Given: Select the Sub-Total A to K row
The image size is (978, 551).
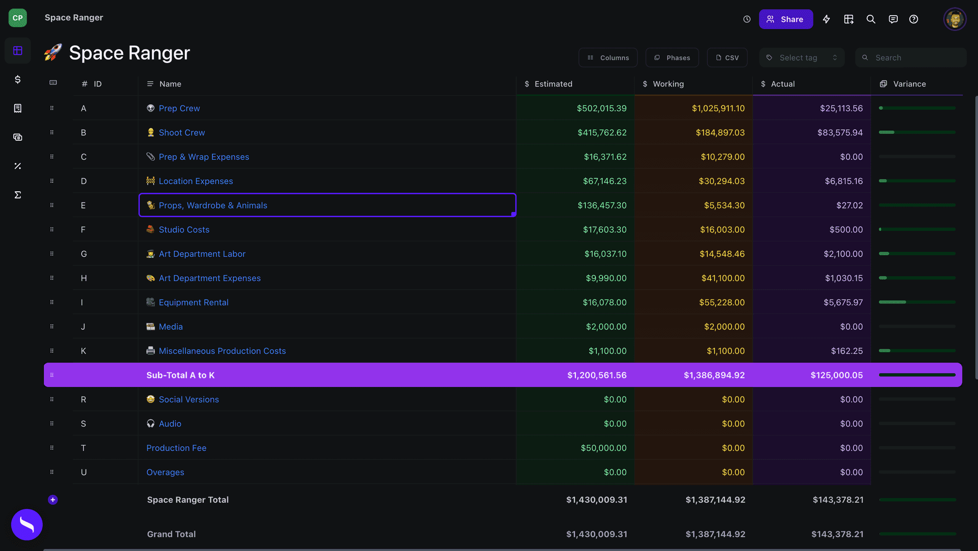Looking at the screenshot, I should click(x=181, y=375).
